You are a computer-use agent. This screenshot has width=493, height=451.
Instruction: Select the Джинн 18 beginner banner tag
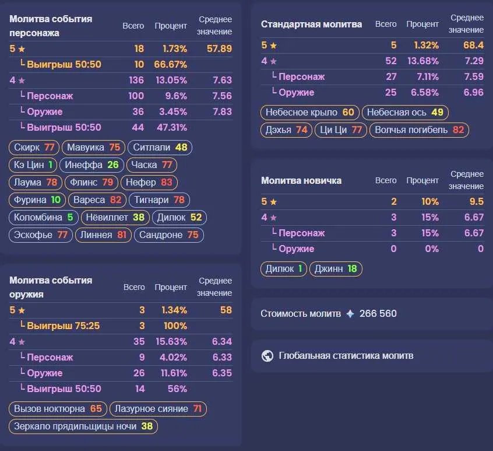pos(336,269)
